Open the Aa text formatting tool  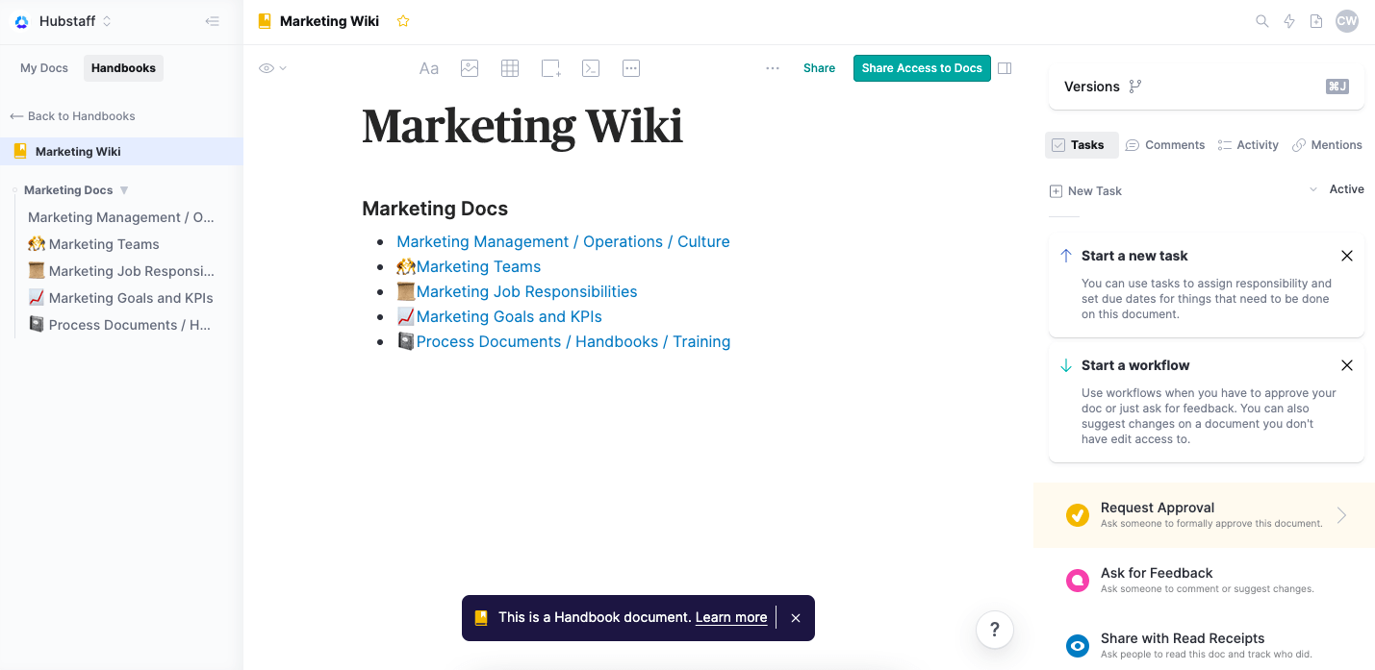429,68
